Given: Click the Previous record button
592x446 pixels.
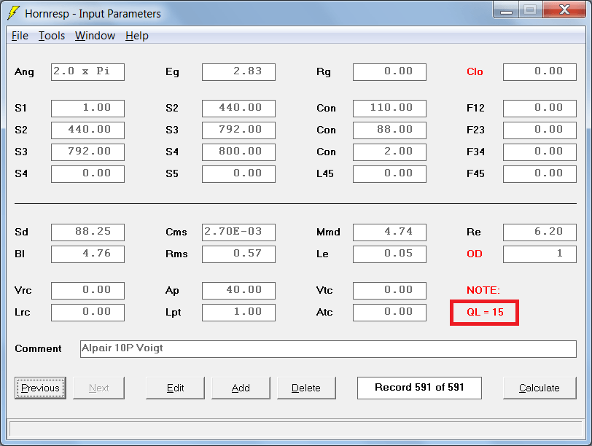Looking at the screenshot, I should click(x=40, y=388).
